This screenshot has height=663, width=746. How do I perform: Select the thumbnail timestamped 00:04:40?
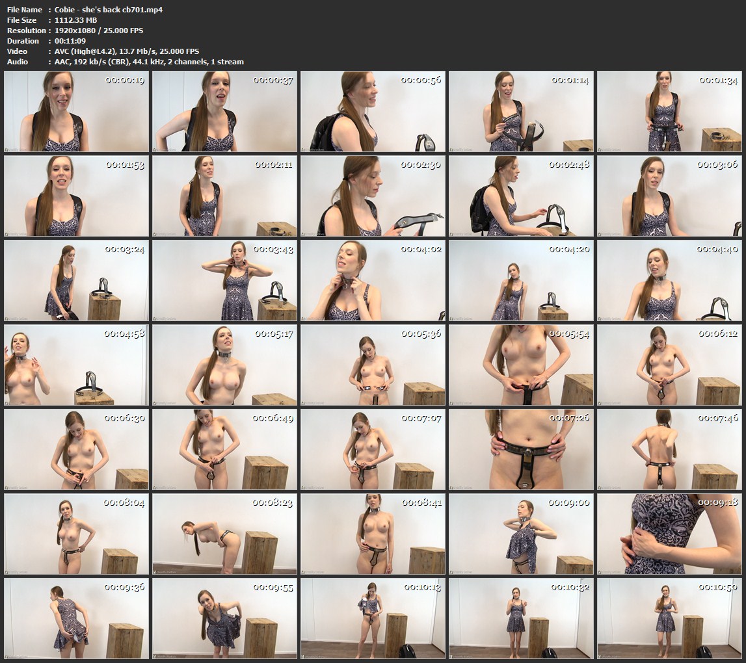(670, 281)
